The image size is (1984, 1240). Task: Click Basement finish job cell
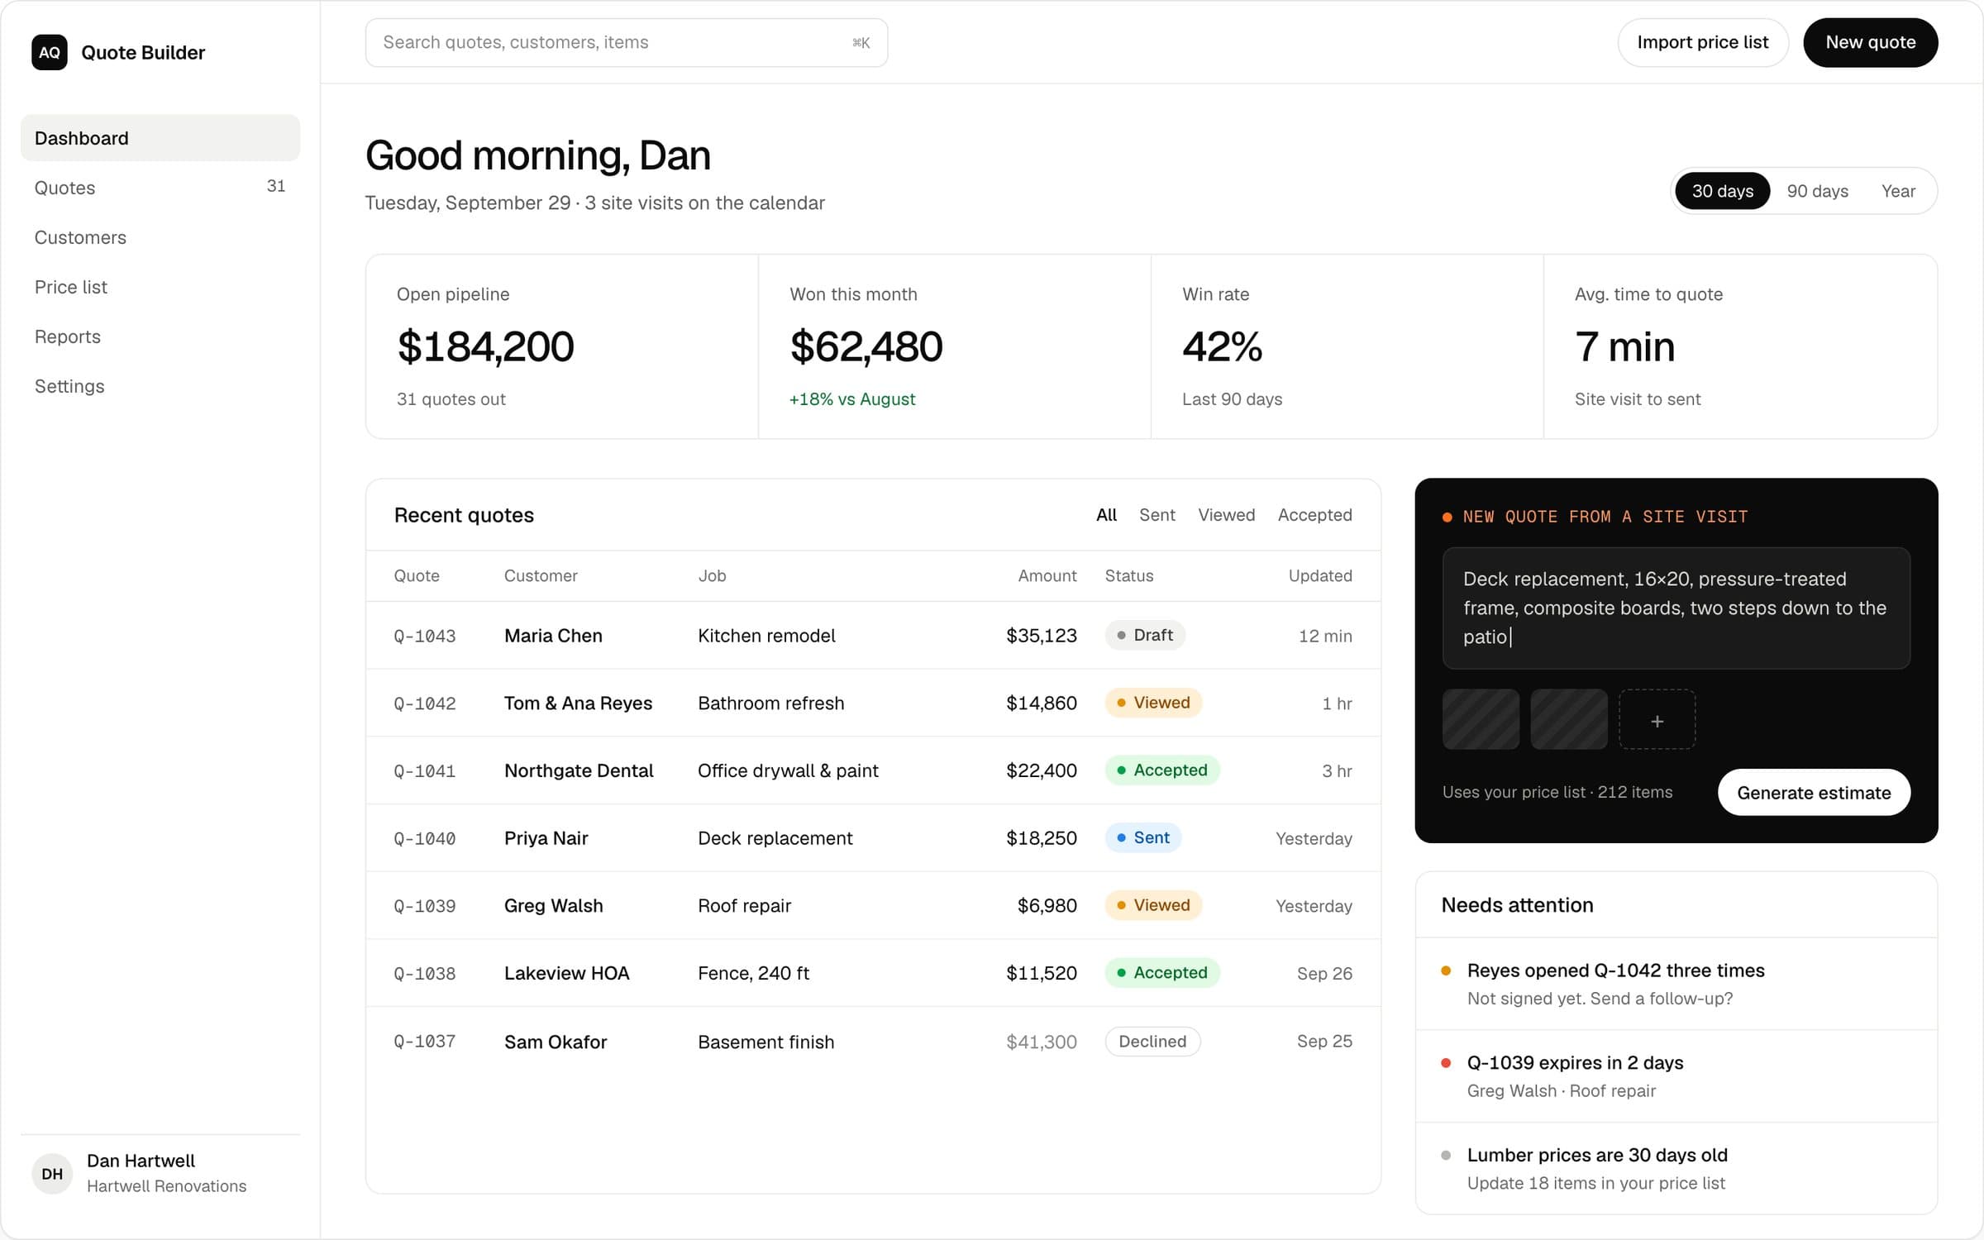765,1042
